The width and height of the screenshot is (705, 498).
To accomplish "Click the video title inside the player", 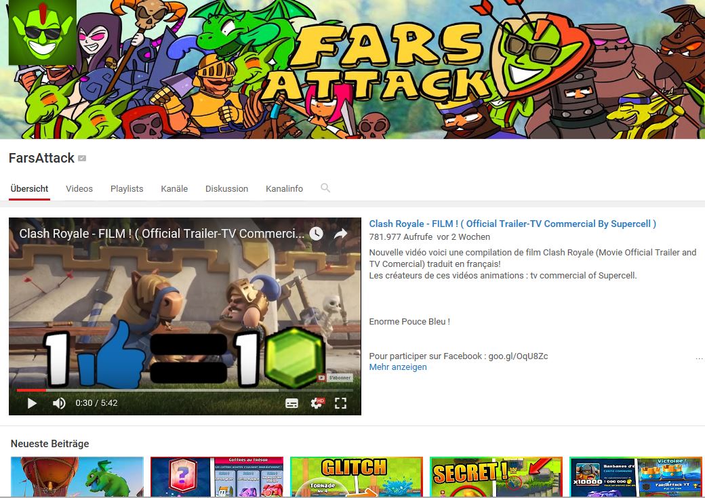I will 162,234.
